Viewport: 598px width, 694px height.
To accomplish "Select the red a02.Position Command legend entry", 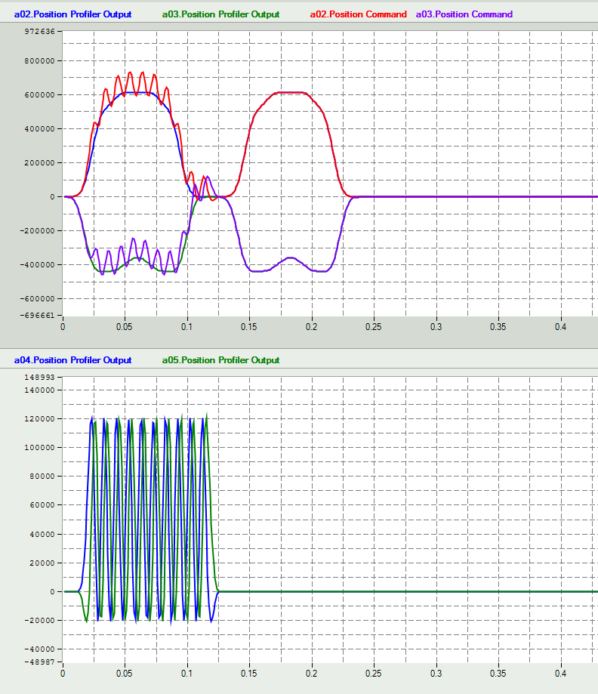I will tap(358, 14).
